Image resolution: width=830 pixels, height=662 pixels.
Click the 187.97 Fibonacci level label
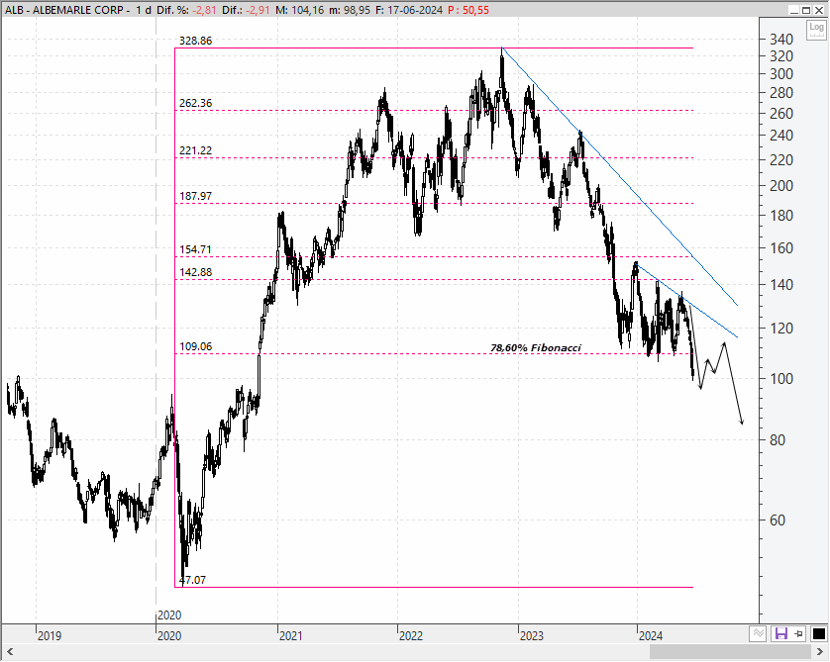tap(195, 196)
